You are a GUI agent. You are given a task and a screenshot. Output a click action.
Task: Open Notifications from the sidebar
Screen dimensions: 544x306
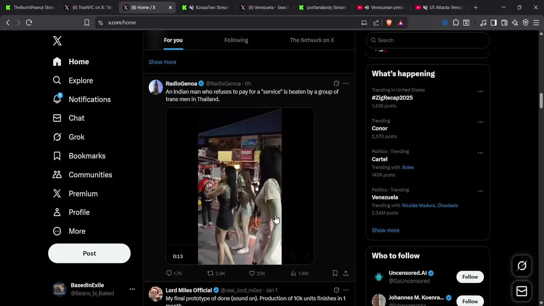coord(82,99)
